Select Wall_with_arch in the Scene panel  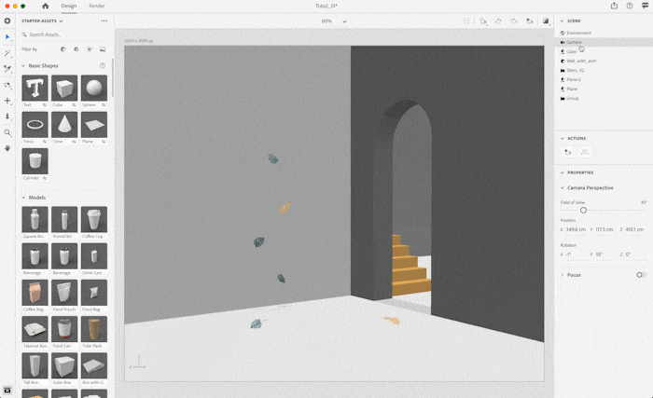580,61
